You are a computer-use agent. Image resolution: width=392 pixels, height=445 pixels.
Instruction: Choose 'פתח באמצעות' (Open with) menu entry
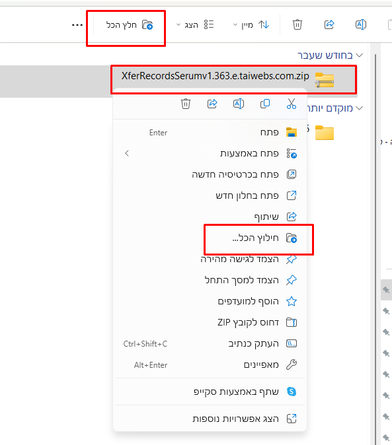point(210,154)
